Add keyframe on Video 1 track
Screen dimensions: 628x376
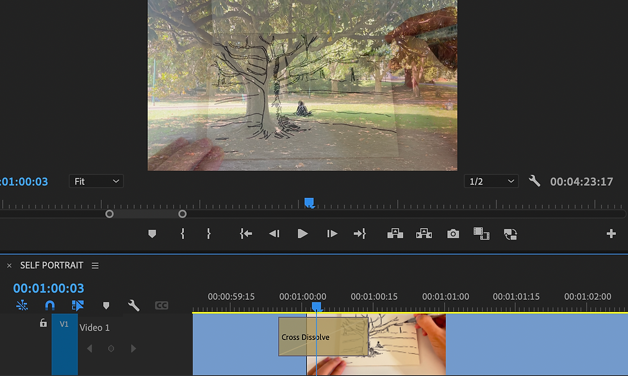(x=112, y=348)
